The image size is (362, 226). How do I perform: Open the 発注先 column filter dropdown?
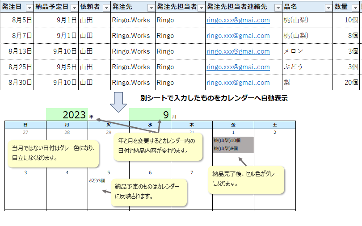pos(151,8)
